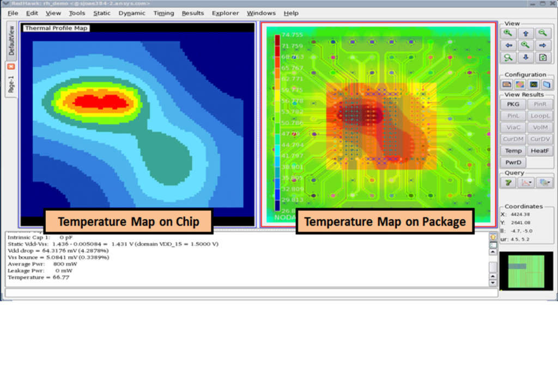558x371 pixels.
Task: Open the Dynamic menu
Action: click(132, 13)
